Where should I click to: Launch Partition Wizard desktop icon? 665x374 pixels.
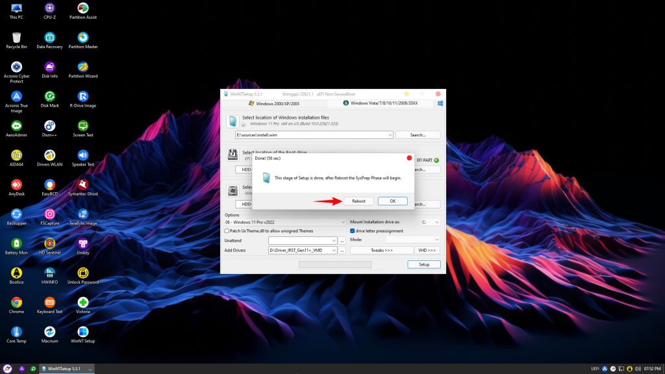click(x=82, y=70)
